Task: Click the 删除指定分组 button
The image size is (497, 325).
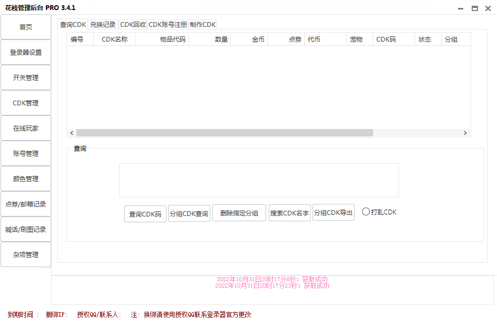Action: 239,213
